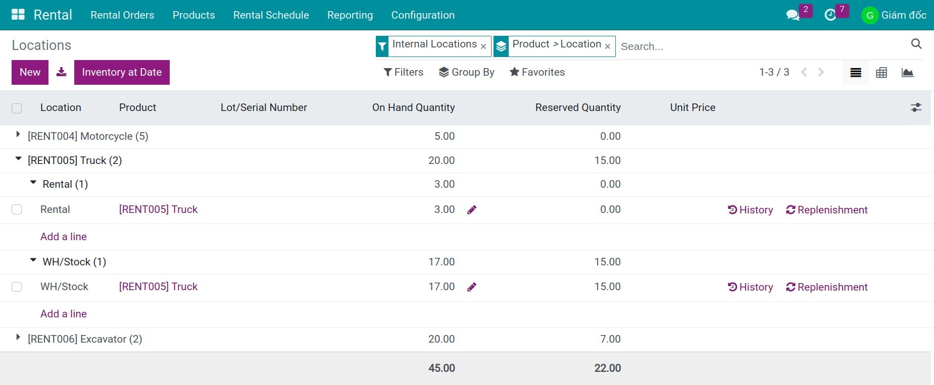Tick the checkbox of the Rental row
934x385 pixels.
point(17,209)
